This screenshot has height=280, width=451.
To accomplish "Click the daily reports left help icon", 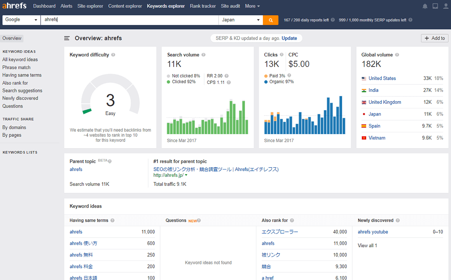I will 333,20.
